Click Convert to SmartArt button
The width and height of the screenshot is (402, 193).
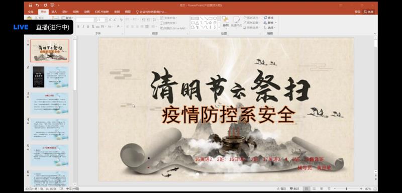click(x=173, y=28)
